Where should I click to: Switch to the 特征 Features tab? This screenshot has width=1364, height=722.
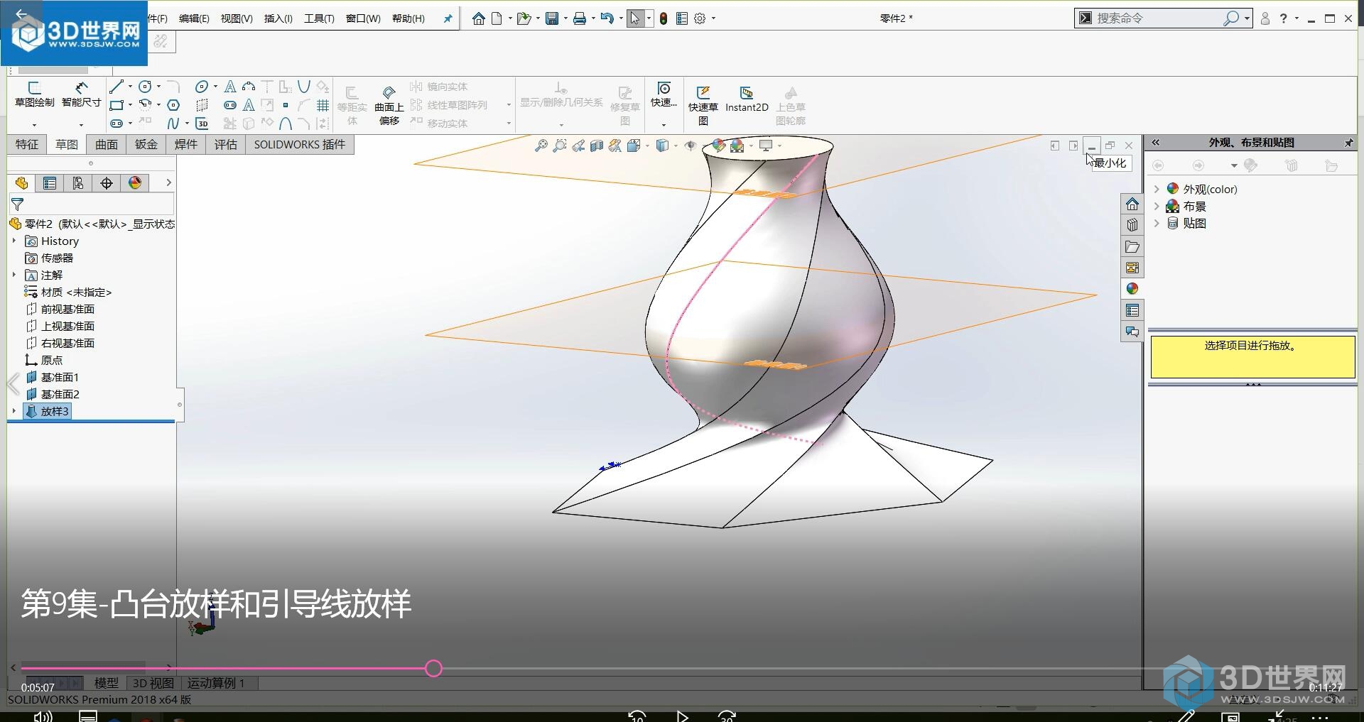point(27,145)
